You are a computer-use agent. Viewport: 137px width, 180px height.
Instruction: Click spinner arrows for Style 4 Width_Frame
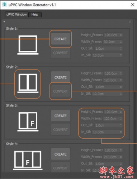coord(121,157)
